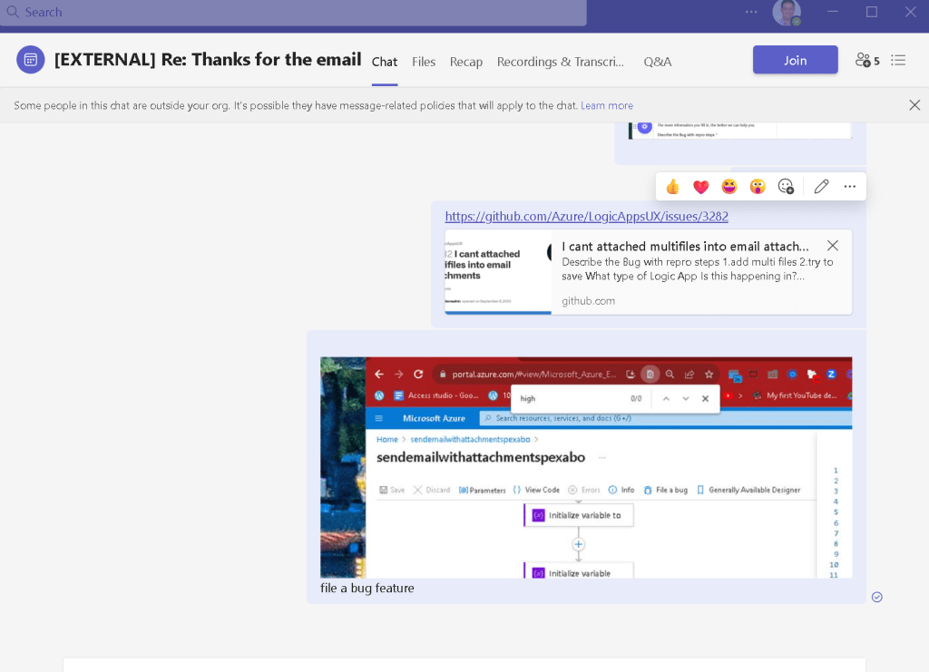Click the message sent status check icon
Viewport: 929px width, 672px height.
[x=877, y=597]
